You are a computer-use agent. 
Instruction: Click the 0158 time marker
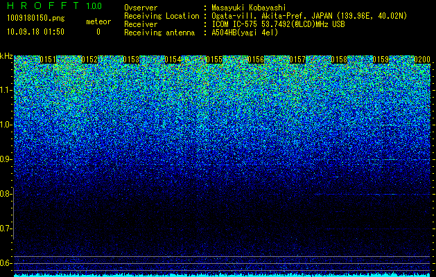click(339, 60)
